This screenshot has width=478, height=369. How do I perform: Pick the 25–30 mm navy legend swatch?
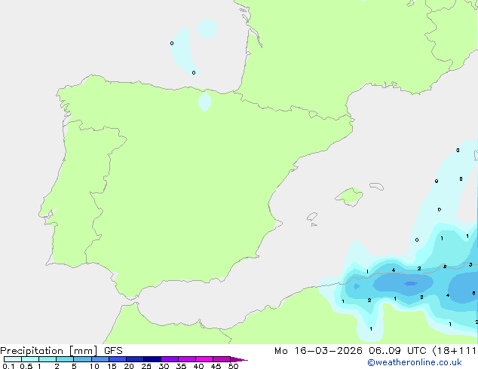click(x=152, y=359)
